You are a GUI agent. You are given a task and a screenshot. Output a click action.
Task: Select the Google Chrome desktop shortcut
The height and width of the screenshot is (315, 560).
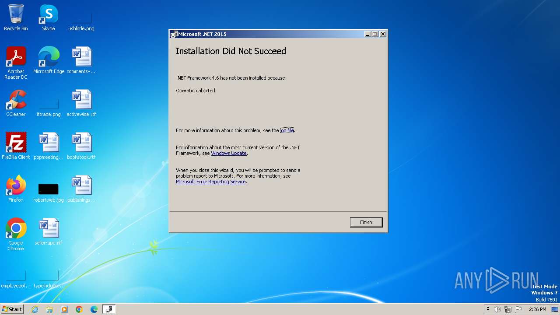pyautogui.click(x=16, y=234)
